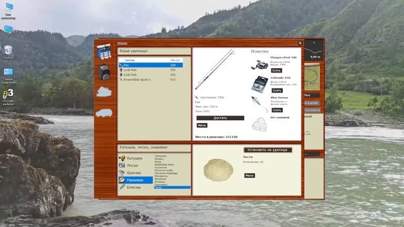Click the depth gauge showing 9,99 m

click(314, 50)
